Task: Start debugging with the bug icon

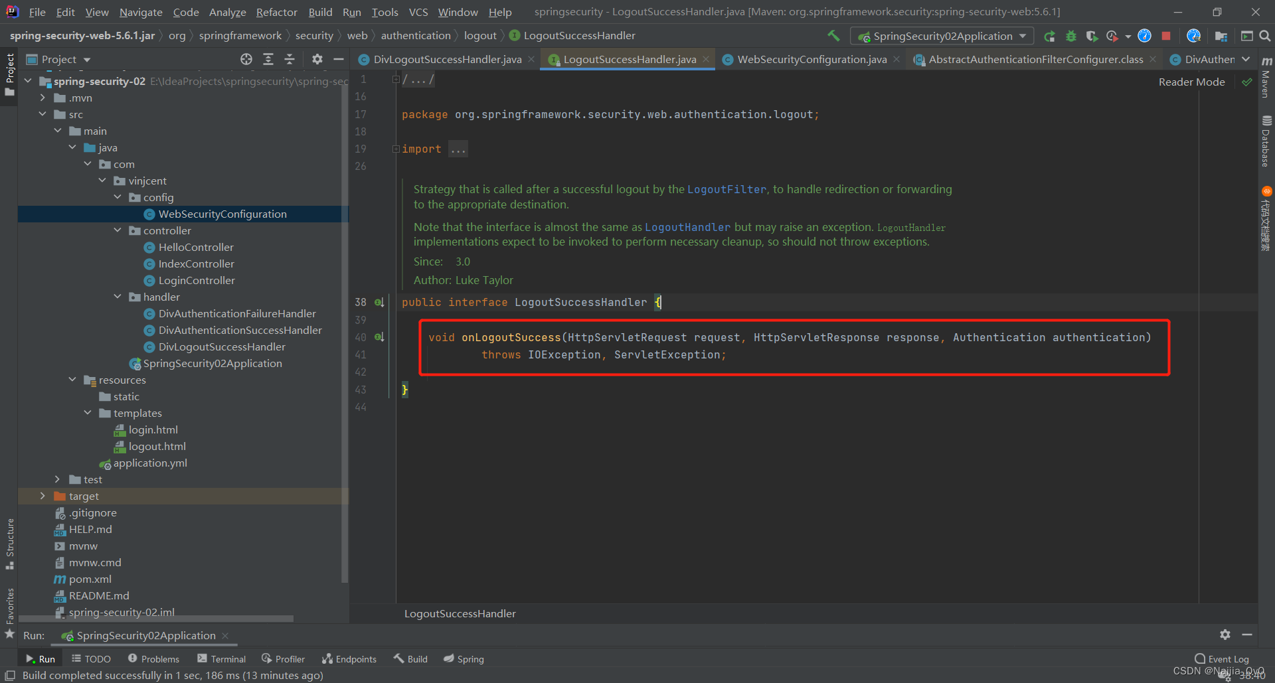Action: click(x=1070, y=36)
